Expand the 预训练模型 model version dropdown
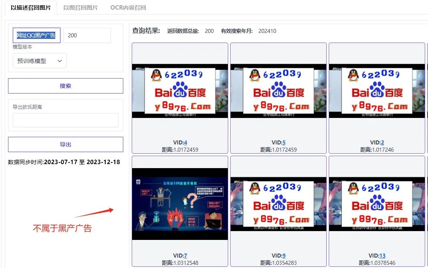This screenshot has height=268, width=428. point(40,61)
